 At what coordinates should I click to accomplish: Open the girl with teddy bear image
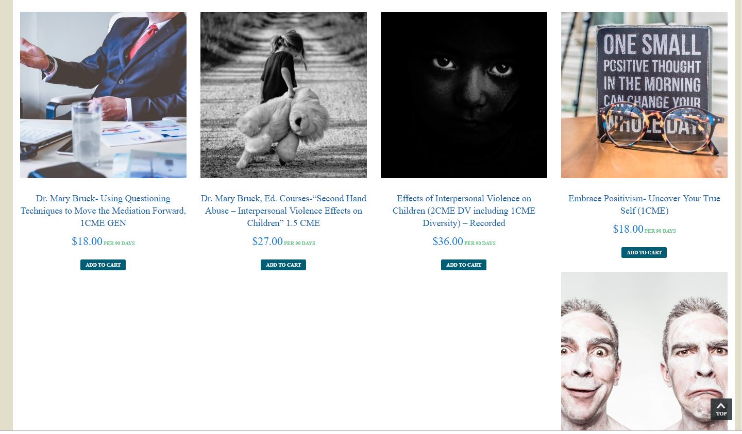click(283, 95)
